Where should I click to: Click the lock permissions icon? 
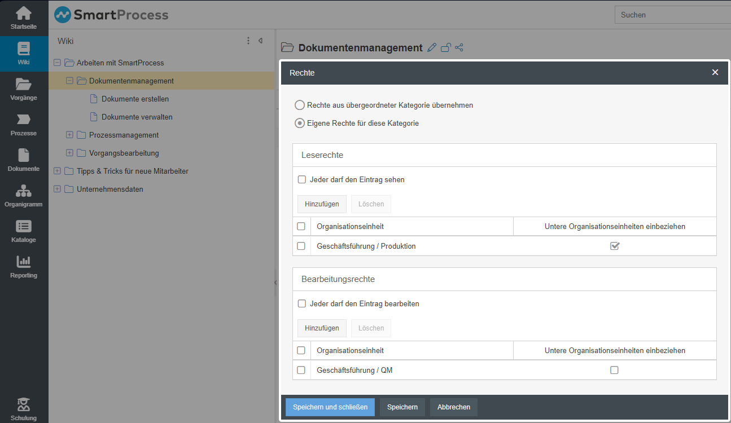[446, 48]
